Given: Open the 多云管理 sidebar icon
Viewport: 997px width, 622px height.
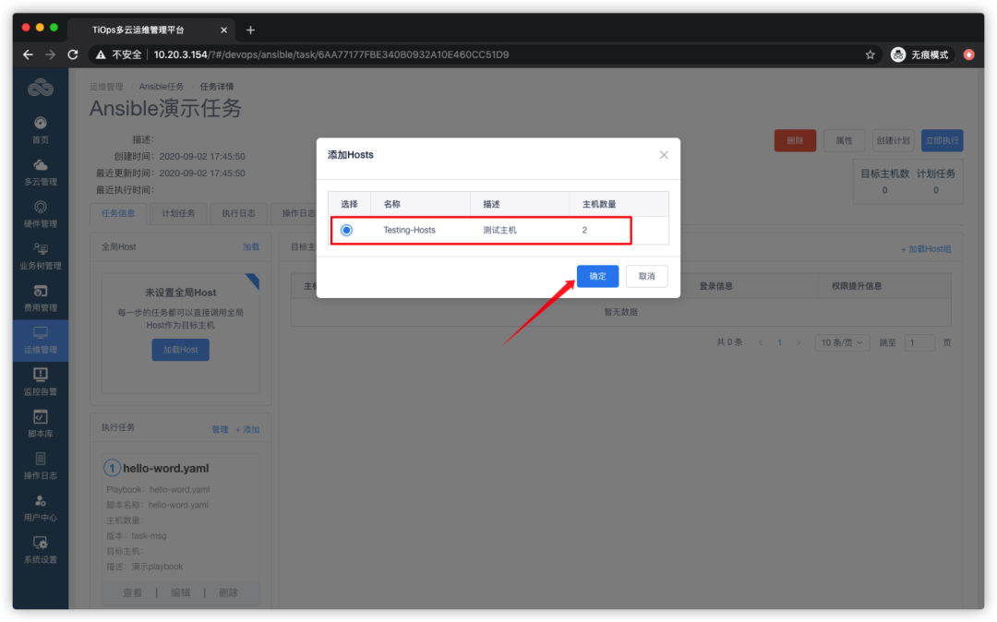Looking at the screenshot, I should click(x=40, y=171).
